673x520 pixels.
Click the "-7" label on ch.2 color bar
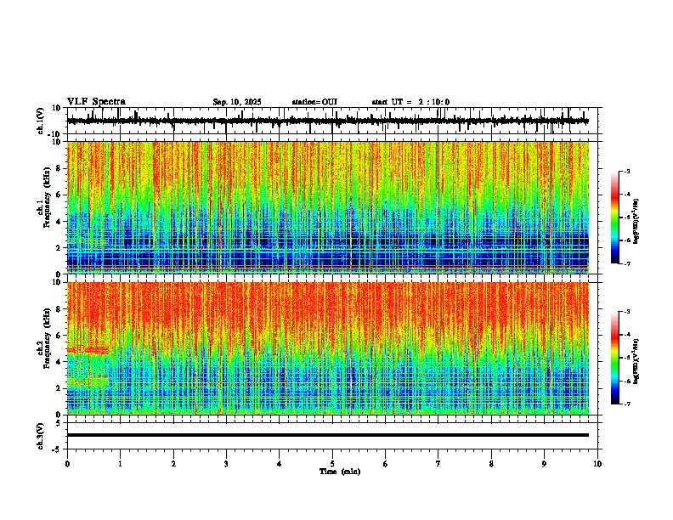(626, 404)
